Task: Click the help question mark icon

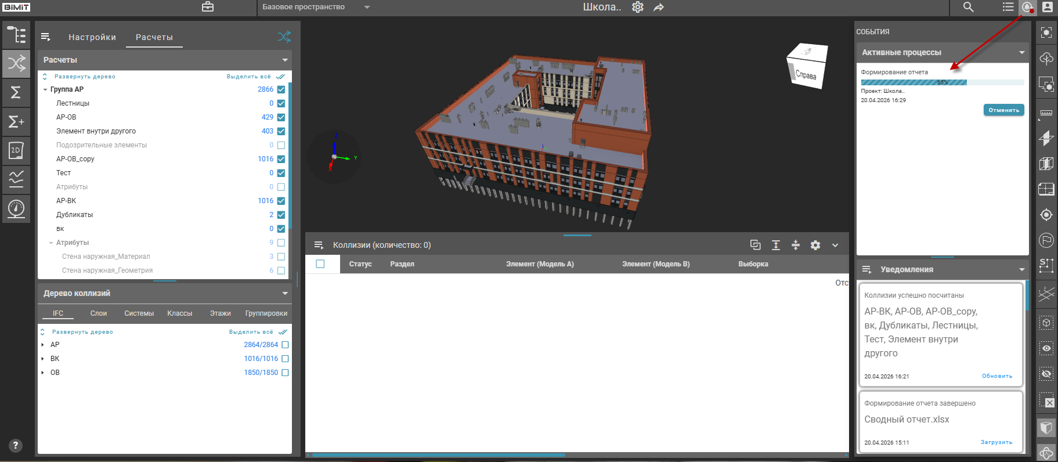Action: tap(16, 445)
